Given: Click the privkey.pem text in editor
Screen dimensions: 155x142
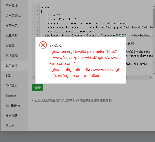Looking at the screenshot, I should tap(139, 56).
